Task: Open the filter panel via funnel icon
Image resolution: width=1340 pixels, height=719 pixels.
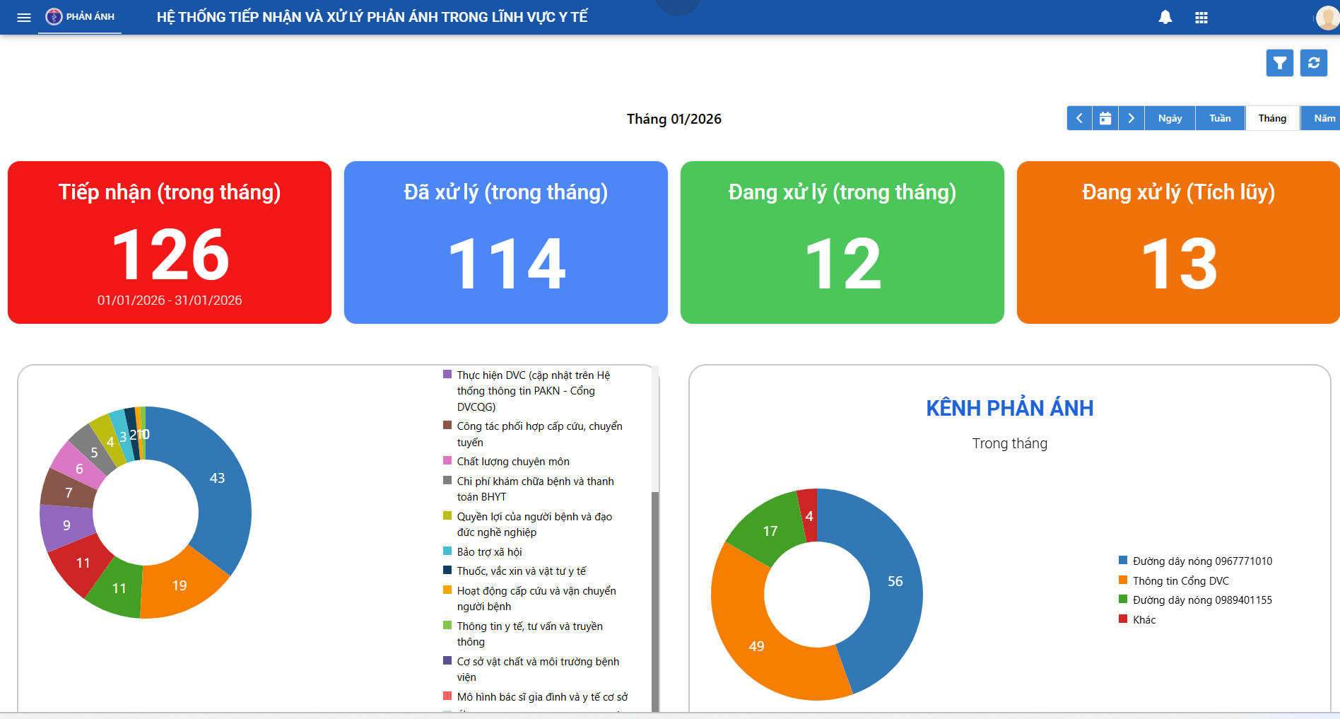Action: 1279,63
